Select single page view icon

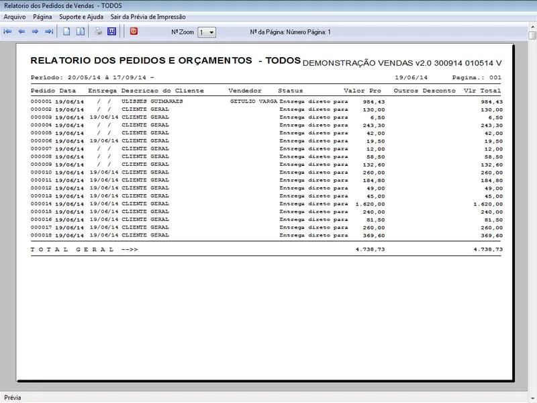66,32
